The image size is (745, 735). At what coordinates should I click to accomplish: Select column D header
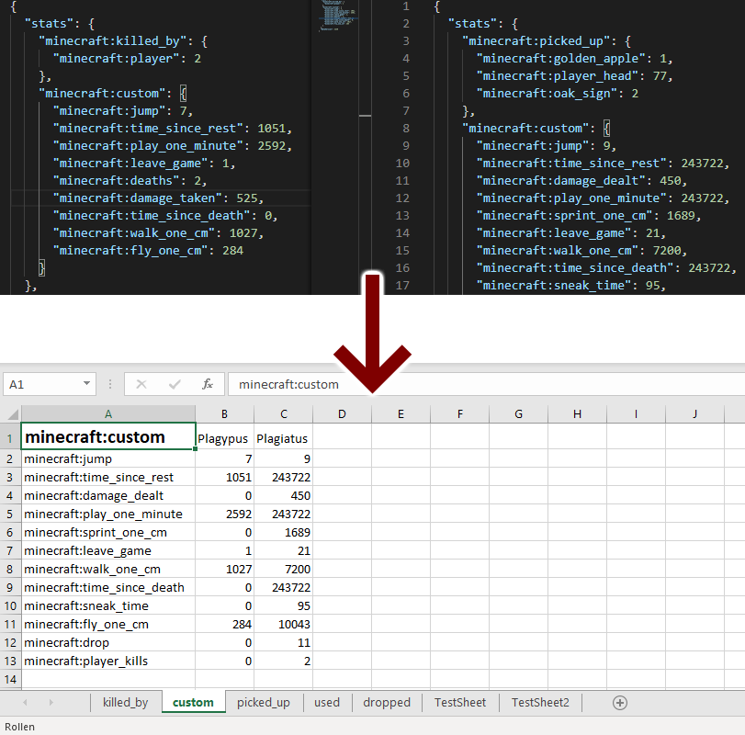click(342, 413)
